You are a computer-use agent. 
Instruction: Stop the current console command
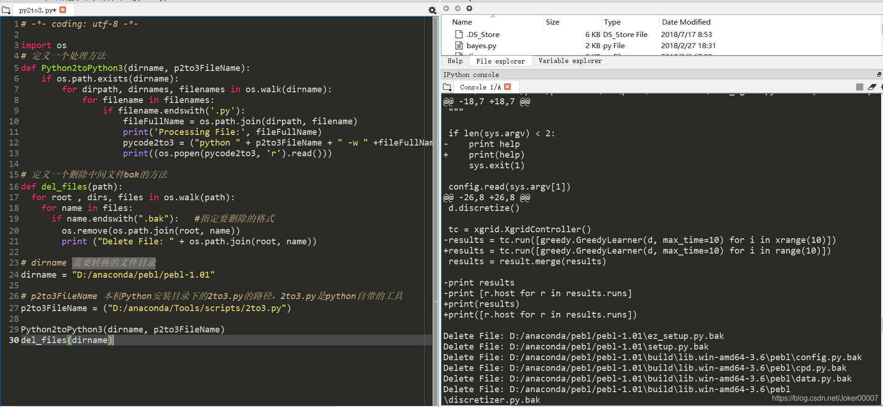click(859, 87)
